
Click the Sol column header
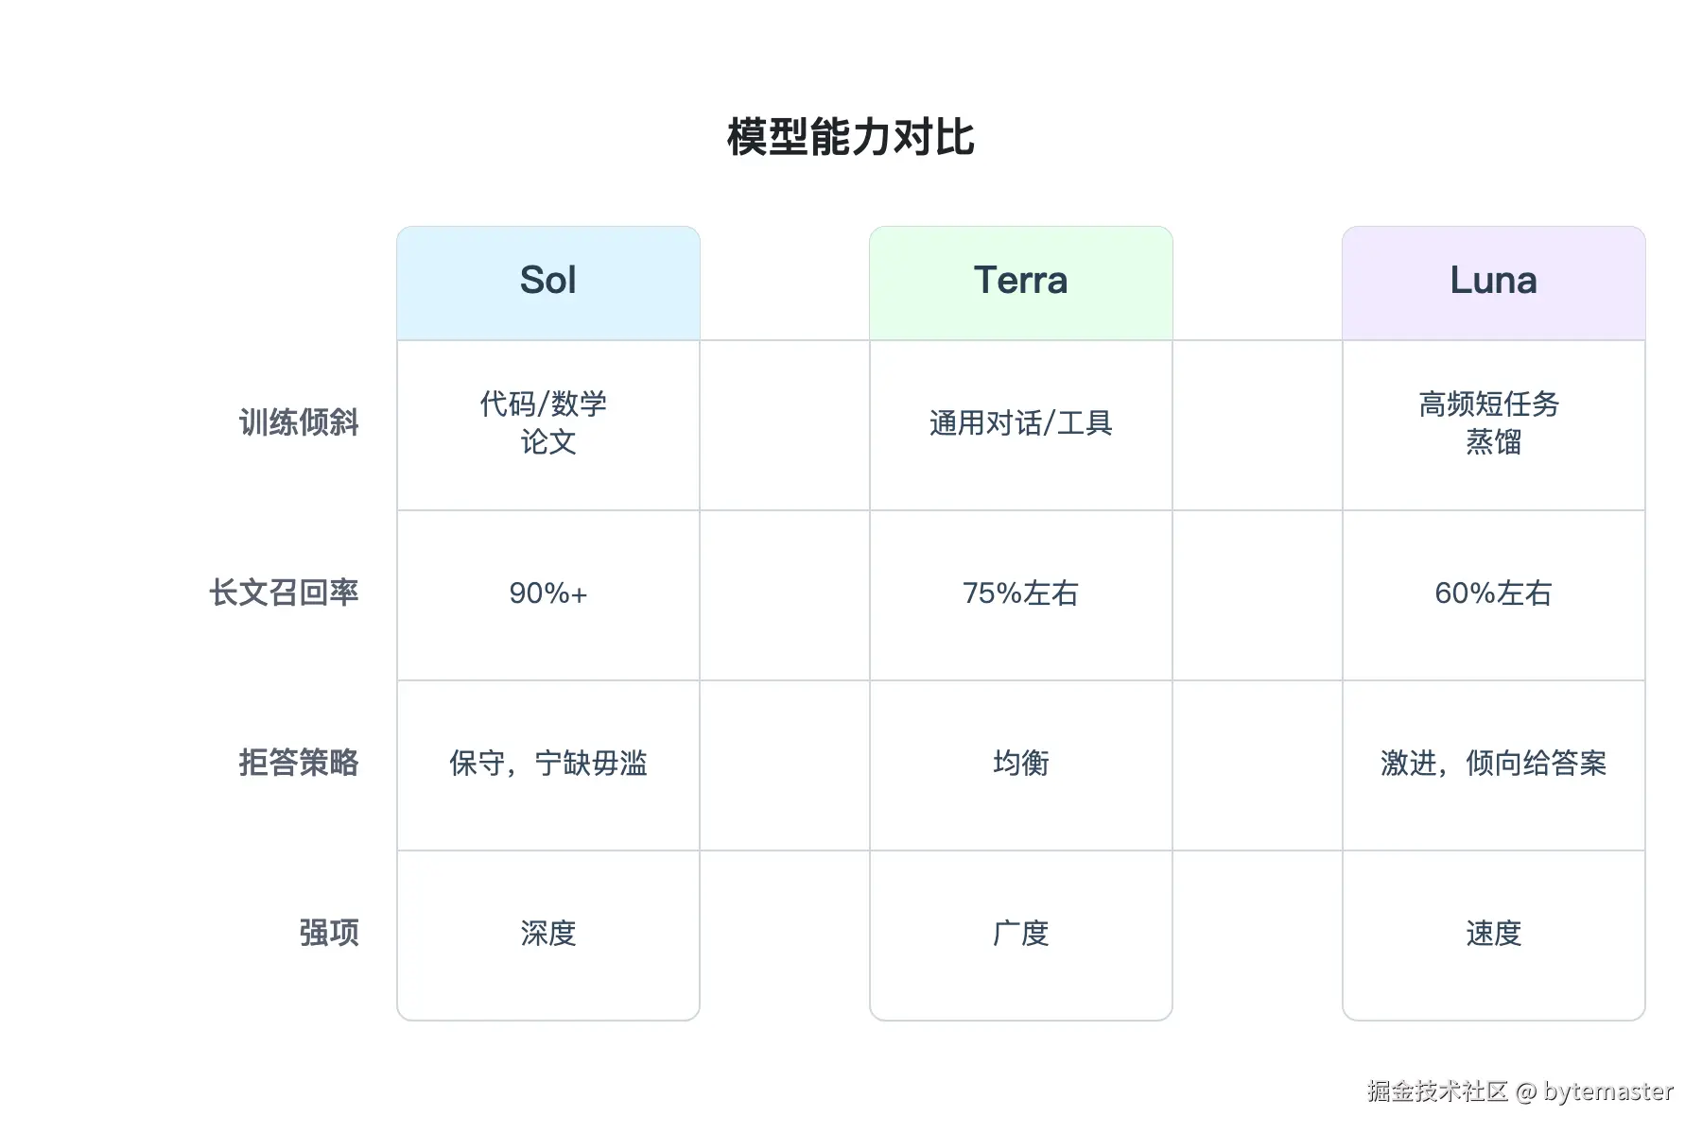(548, 283)
